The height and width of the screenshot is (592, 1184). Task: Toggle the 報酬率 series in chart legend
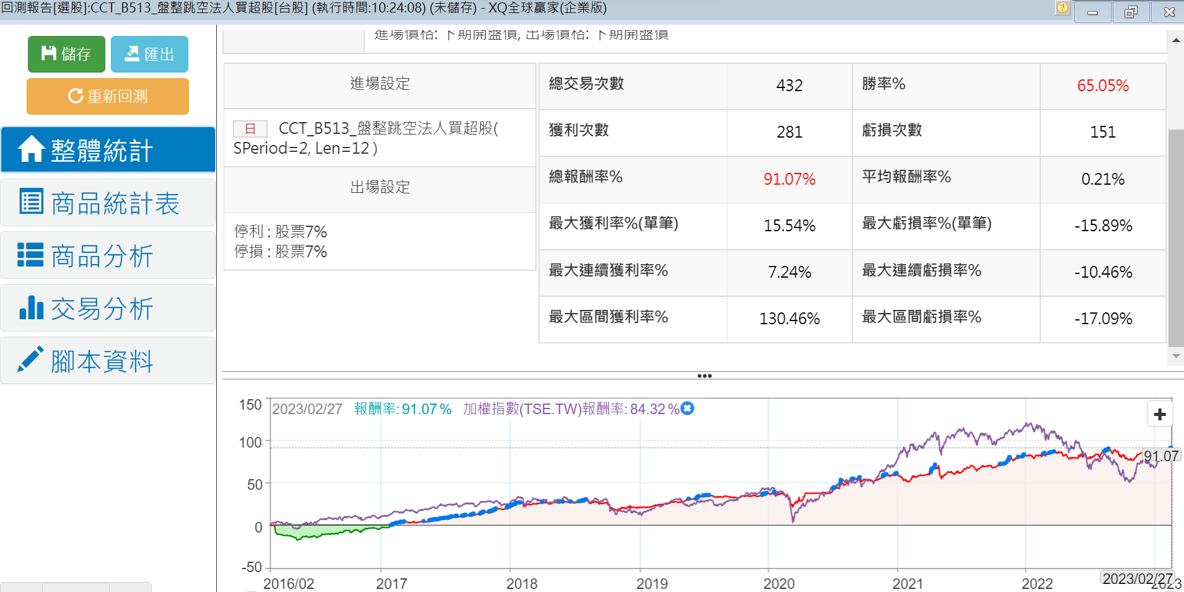(x=402, y=409)
